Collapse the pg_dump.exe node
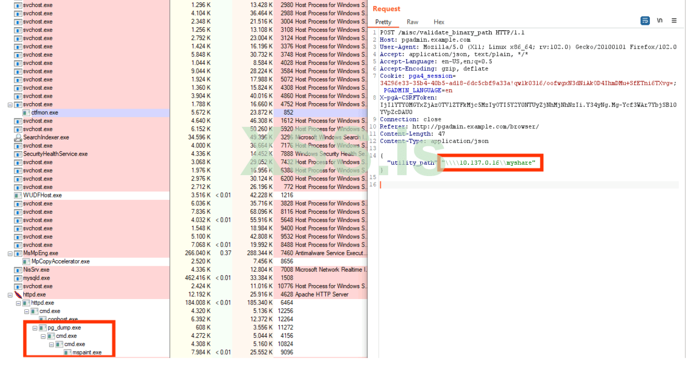This screenshot has width=686, height=365. [x=35, y=328]
